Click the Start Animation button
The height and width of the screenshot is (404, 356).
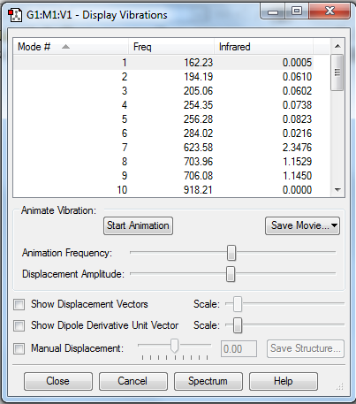pyautogui.click(x=138, y=225)
